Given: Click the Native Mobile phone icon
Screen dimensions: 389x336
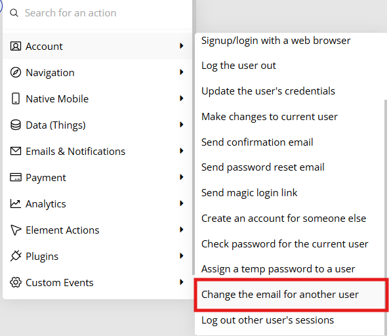Looking at the screenshot, I should (16, 98).
